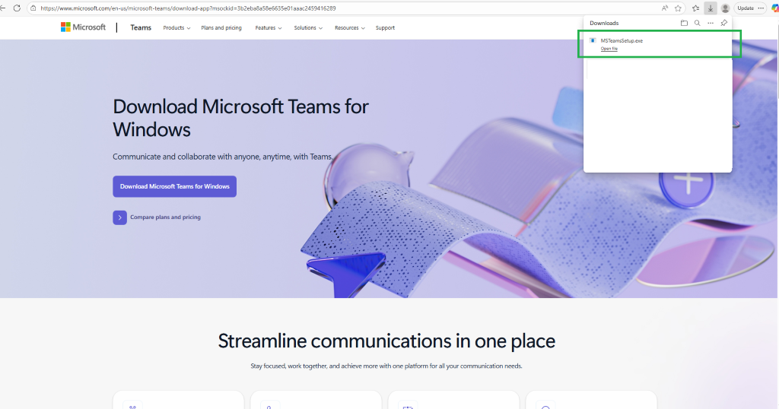The height and width of the screenshot is (409, 779).
Task: Open the Compare plans and pricing link
Action: [165, 217]
